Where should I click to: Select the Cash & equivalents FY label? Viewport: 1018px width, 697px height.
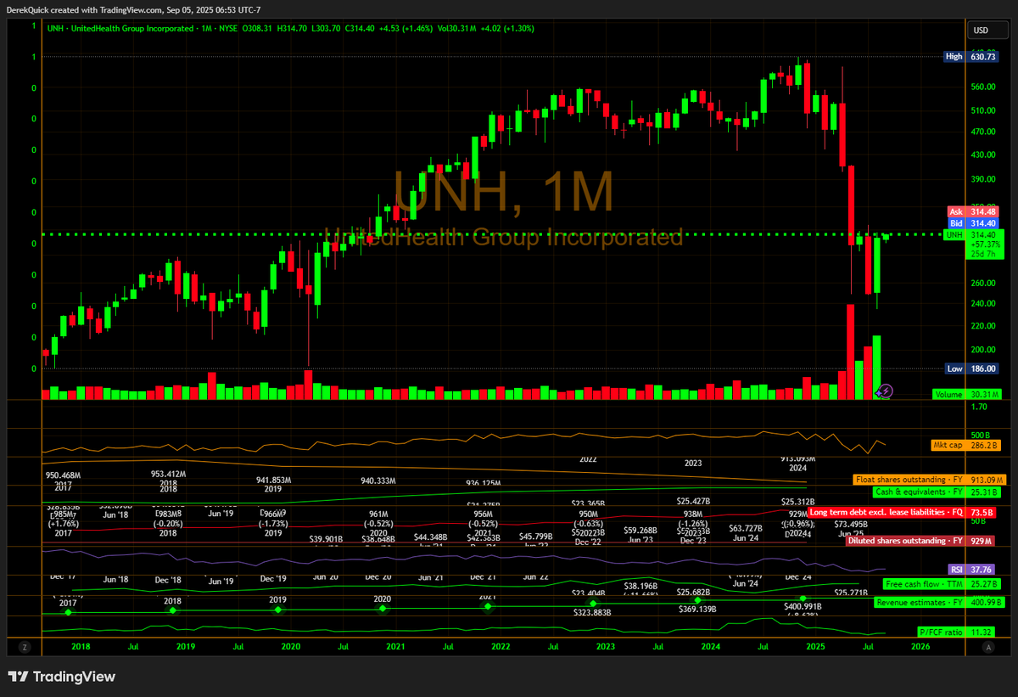936,492
